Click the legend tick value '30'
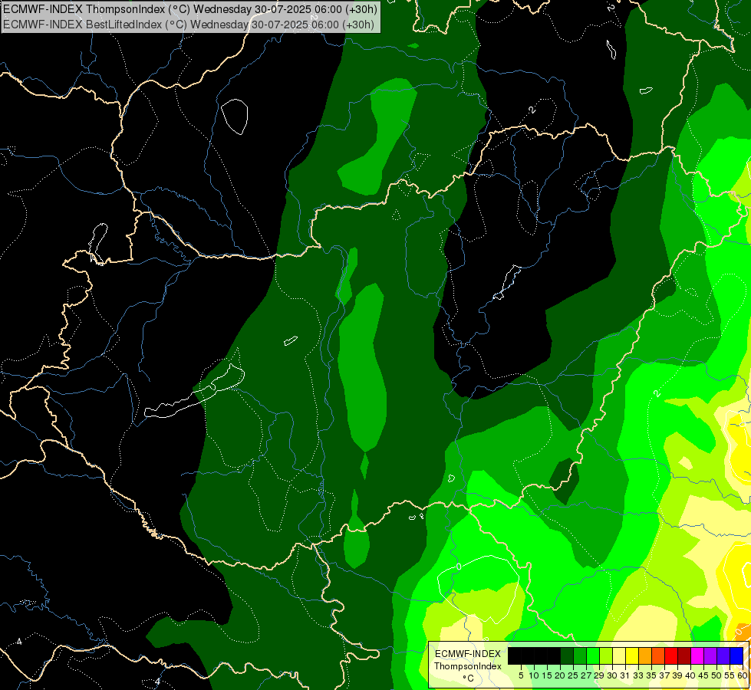 click(613, 675)
